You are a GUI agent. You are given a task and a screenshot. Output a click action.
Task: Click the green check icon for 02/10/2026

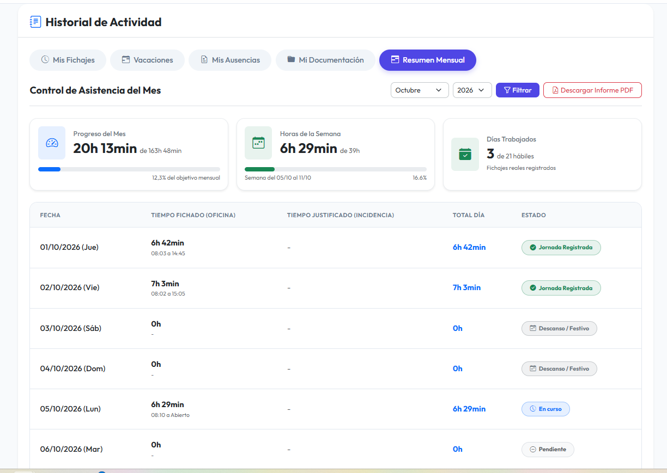click(x=533, y=288)
